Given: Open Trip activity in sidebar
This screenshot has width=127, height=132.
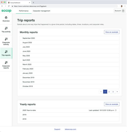Looking at the screenshot, I should (x=6, y=30).
